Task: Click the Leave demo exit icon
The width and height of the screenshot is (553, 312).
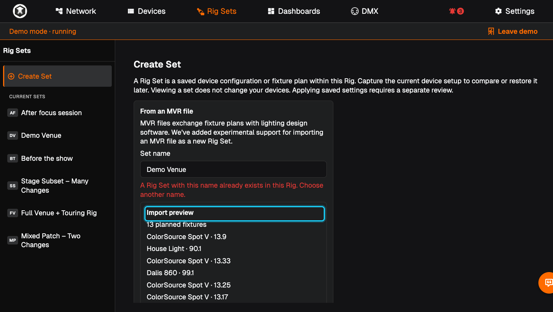Action: coord(491,31)
